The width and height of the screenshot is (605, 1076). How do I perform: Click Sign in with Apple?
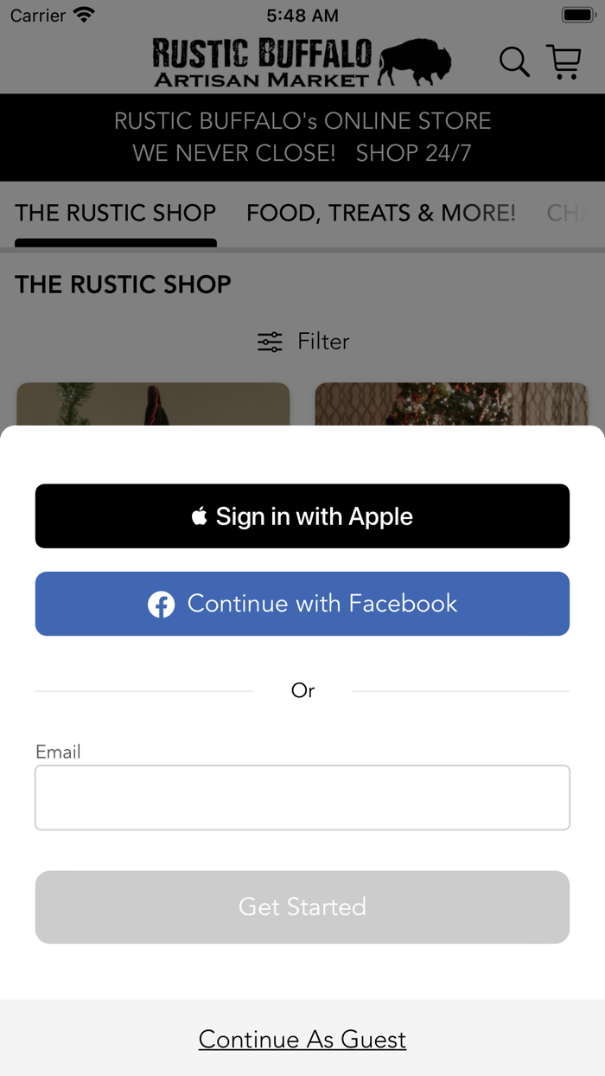pyautogui.click(x=302, y=516)
